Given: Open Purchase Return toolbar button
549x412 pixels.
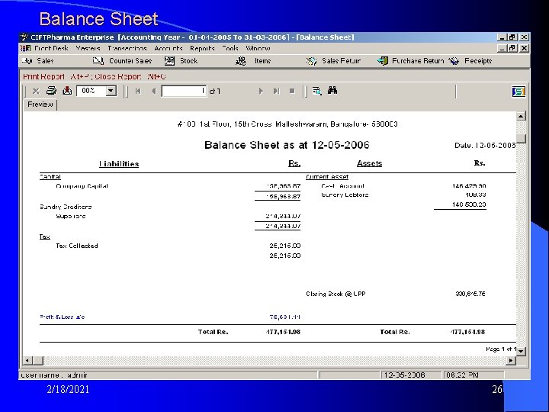Looking at the screenshot, I should pos(411,61).
